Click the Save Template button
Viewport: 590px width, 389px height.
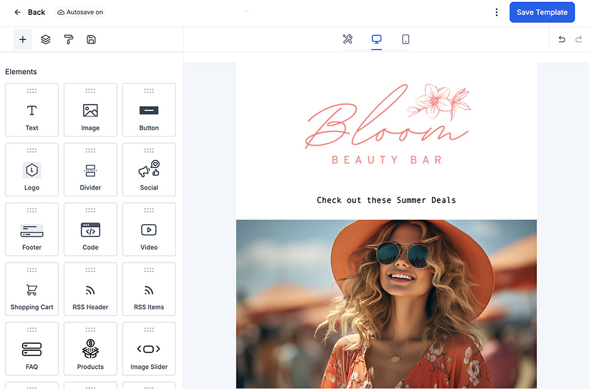coord(542,12)
